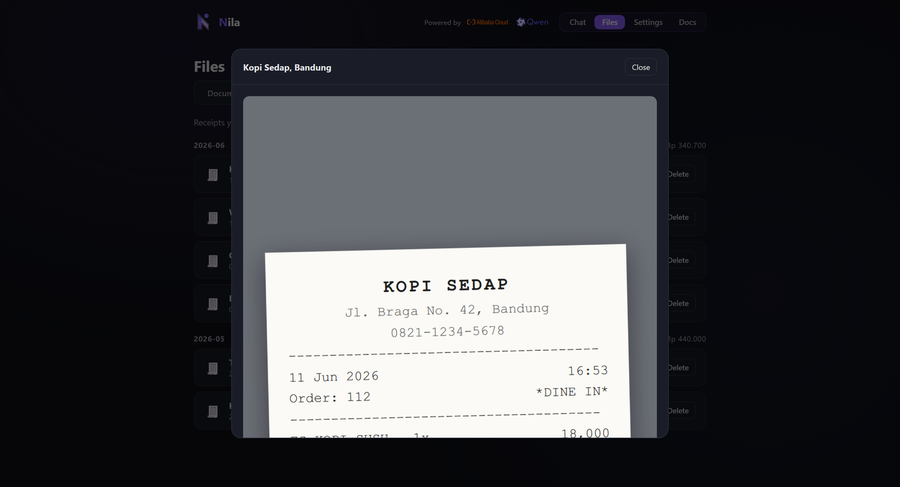The image size is (900, 487).
Task: Click the fourth receipt icon under 2026-06
Action: pos(213,304)
